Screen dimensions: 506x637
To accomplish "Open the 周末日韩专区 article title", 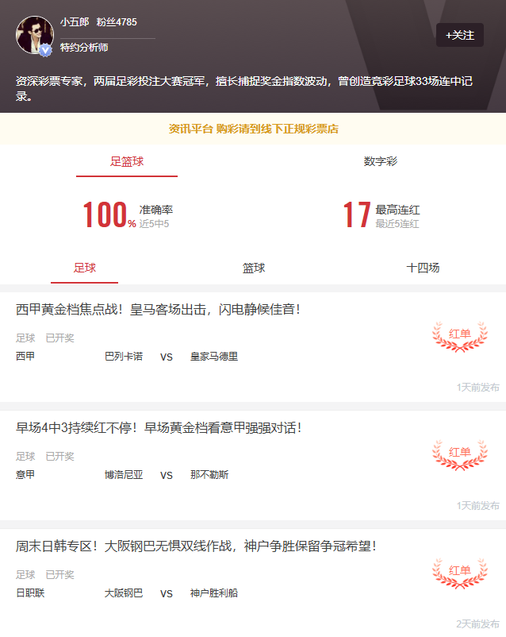I will 196,546.
